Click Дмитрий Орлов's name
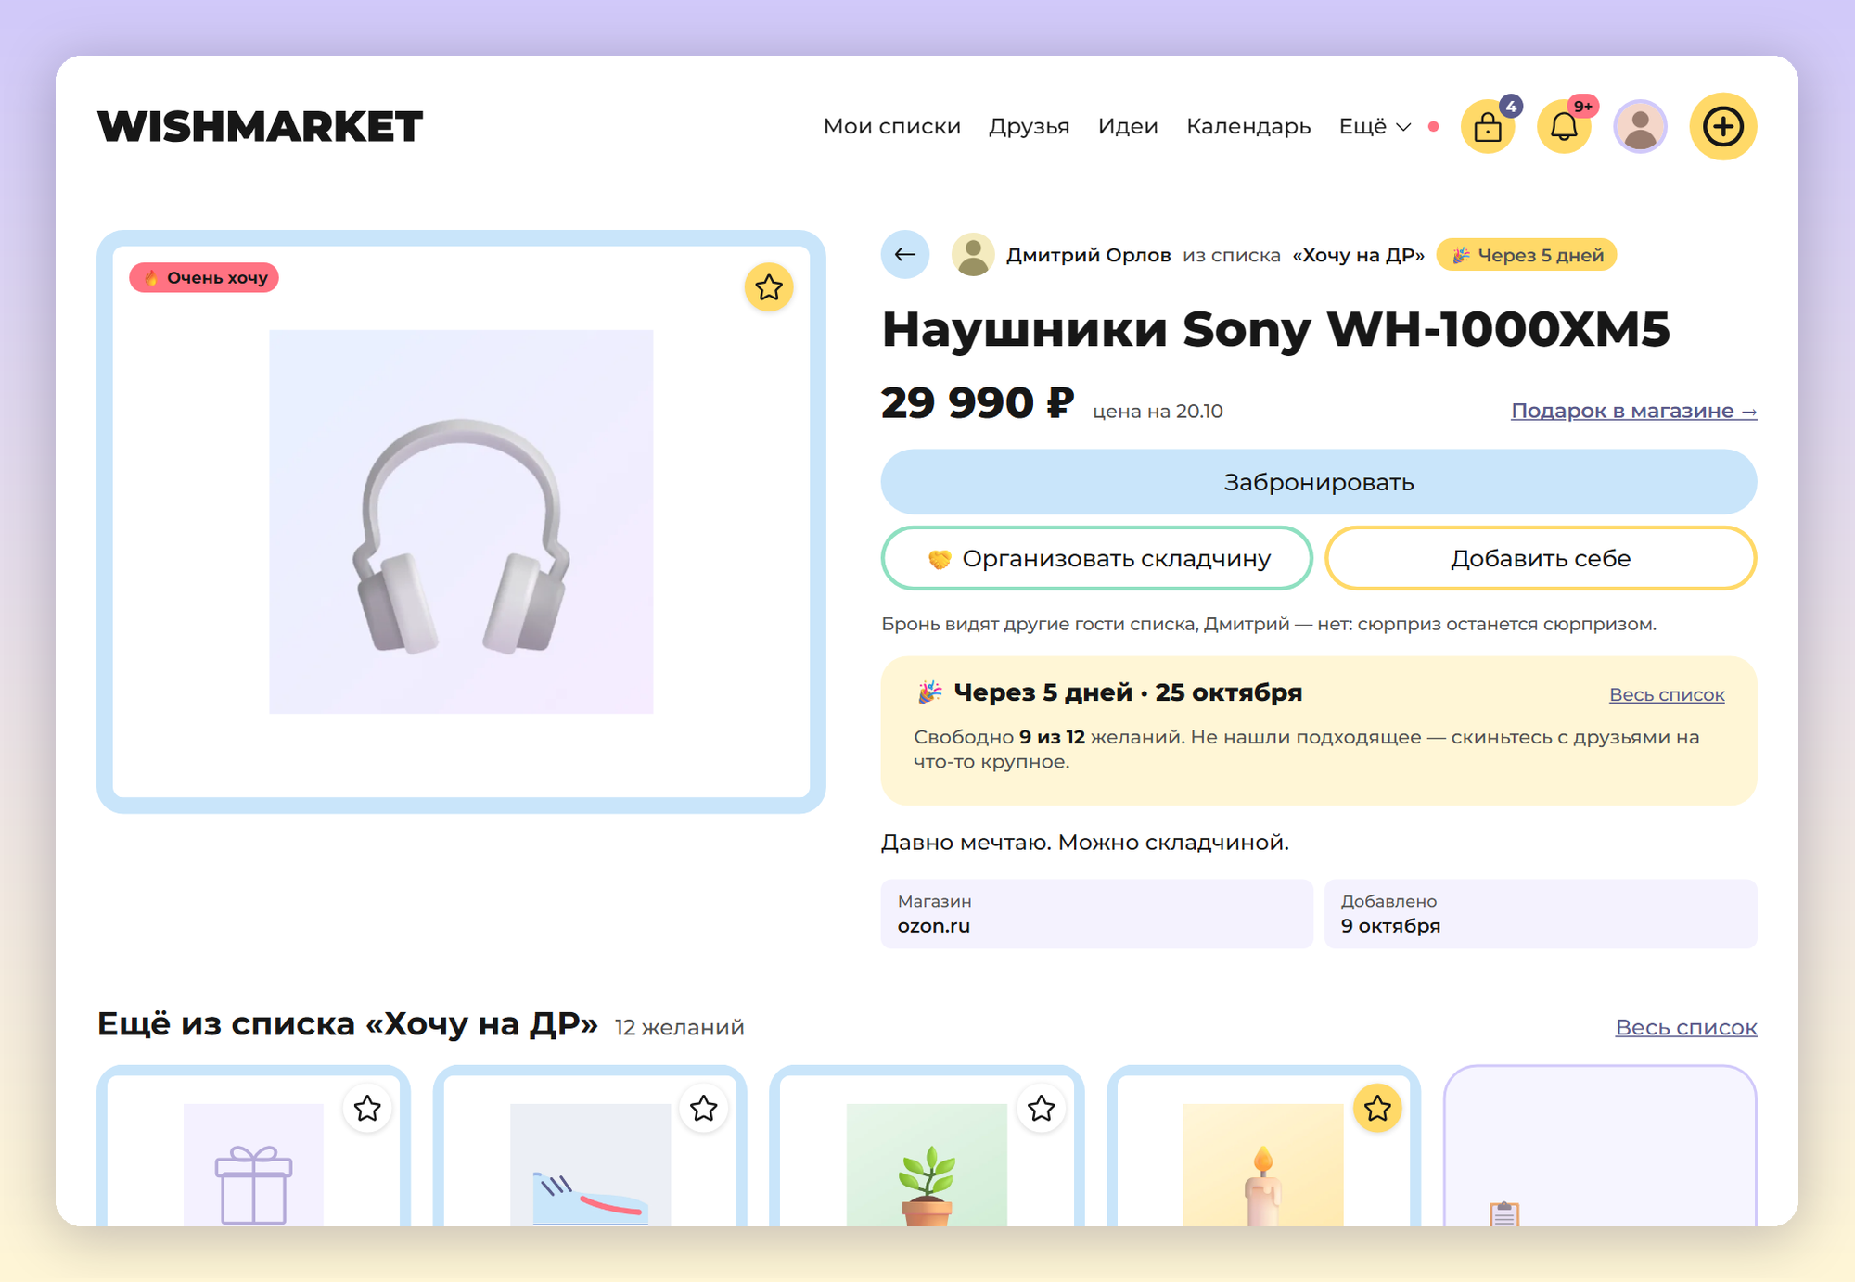The width and height of the screenshot is (1855, 1282). point(1088,255)
